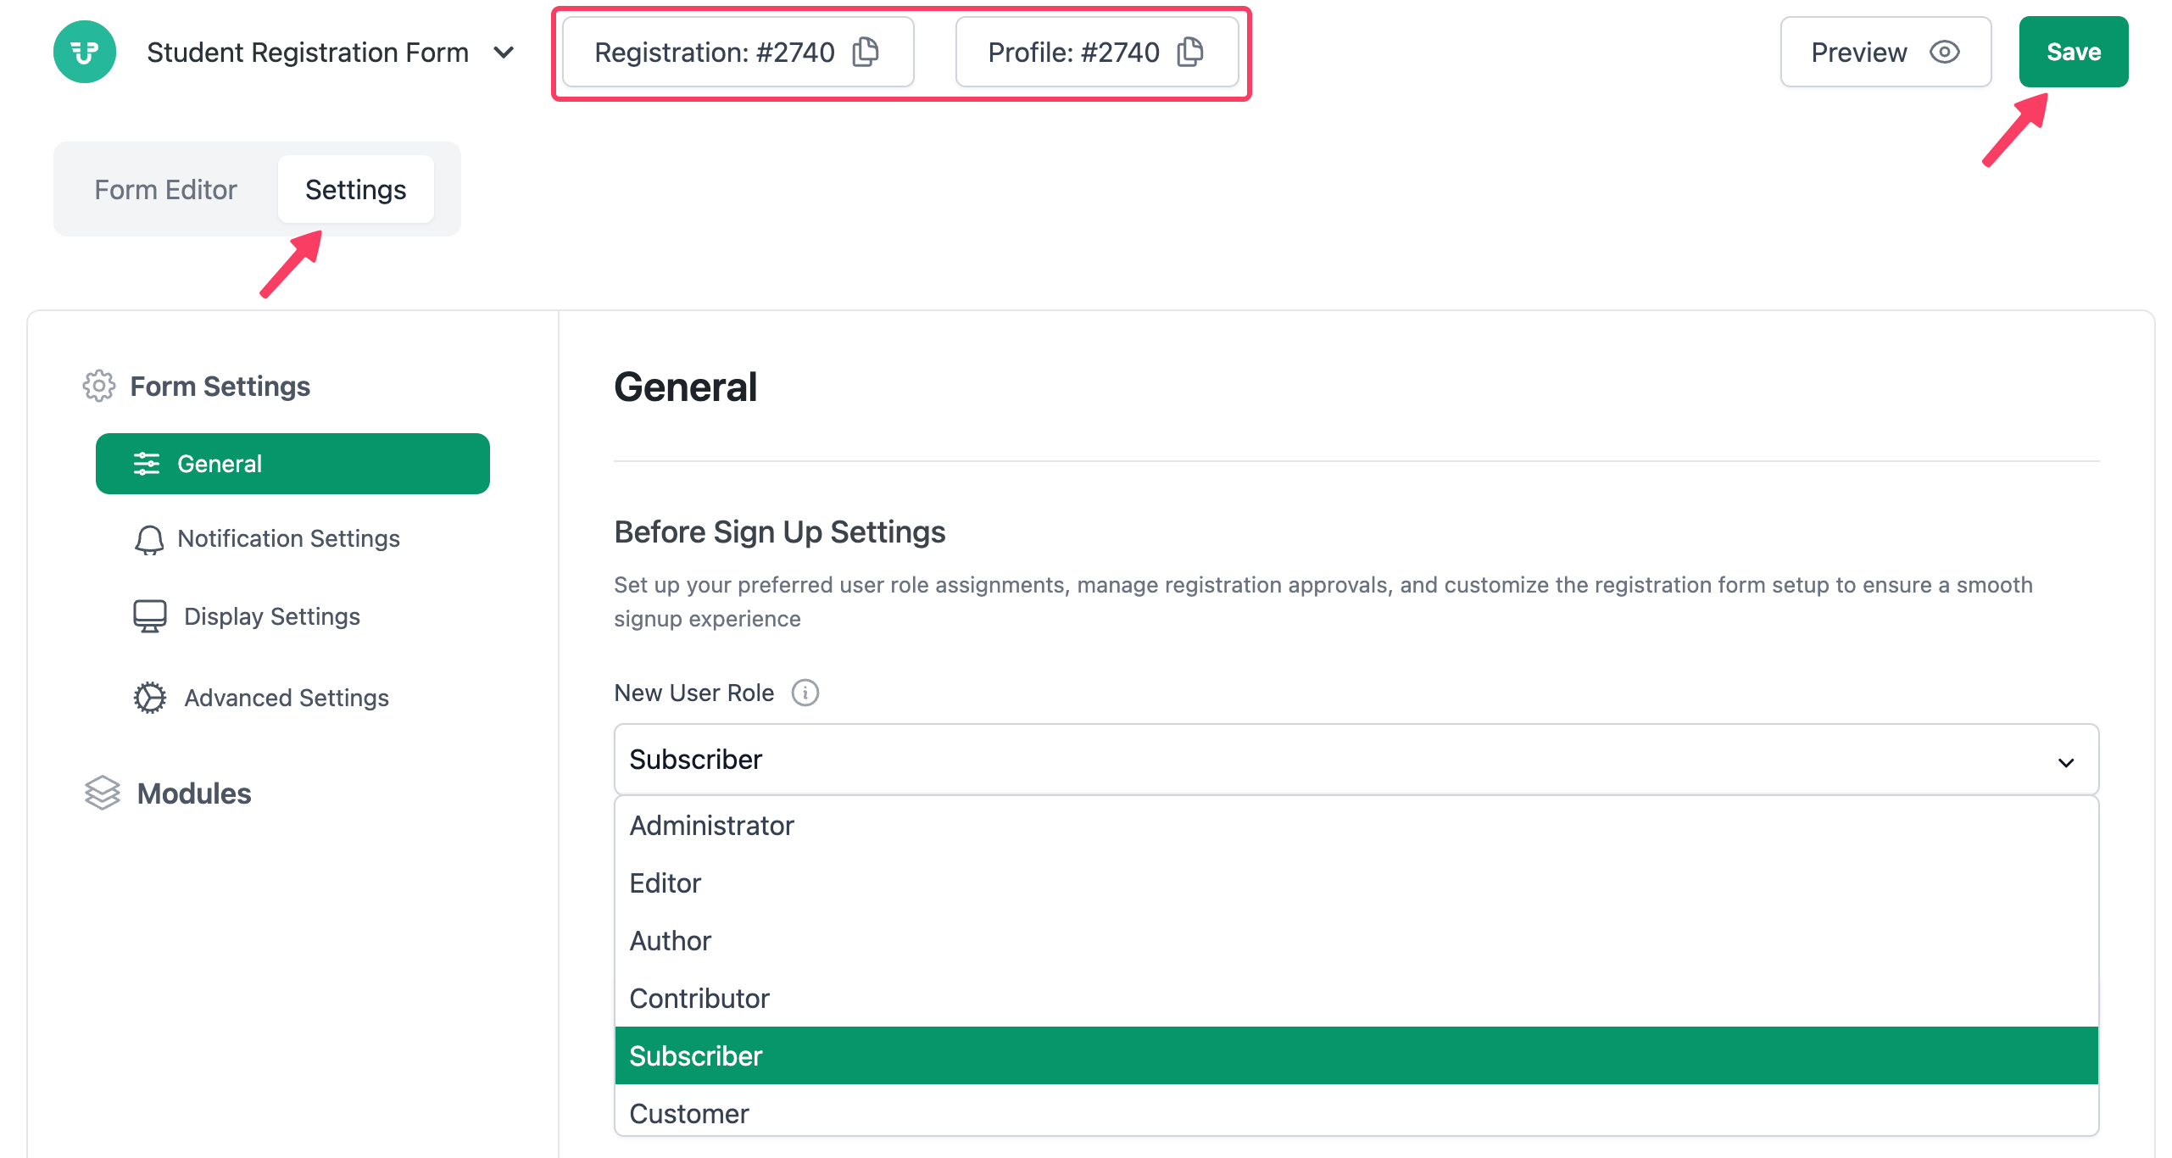The width and height of the screenshot is (2172, 1158).
Task: Click the Notification Settings bell icon
Action: (149, 539)
